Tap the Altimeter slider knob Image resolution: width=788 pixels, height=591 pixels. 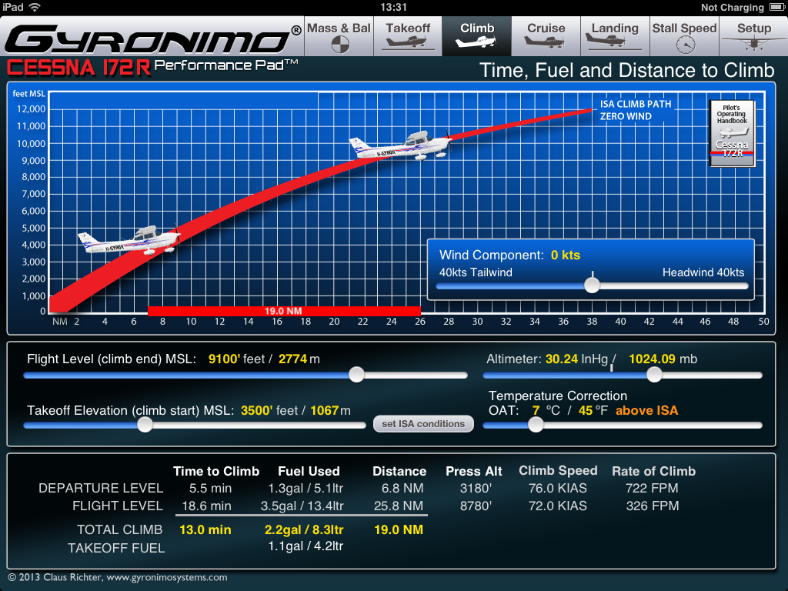click(x=654, y=375)
